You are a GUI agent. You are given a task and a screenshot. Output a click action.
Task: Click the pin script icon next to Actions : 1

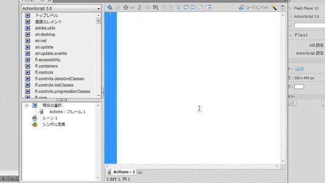tap(140, 172)
